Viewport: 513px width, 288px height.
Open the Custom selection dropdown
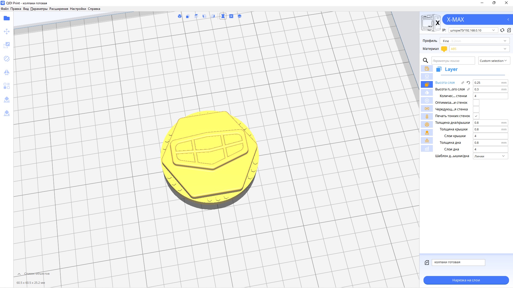pyautogui.click(x=494, y=61)
